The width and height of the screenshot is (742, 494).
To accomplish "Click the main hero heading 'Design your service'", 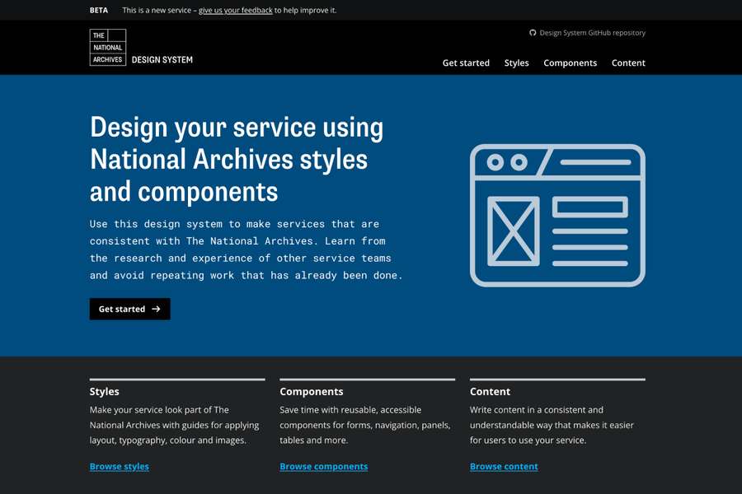I will (x=237, y=159).
